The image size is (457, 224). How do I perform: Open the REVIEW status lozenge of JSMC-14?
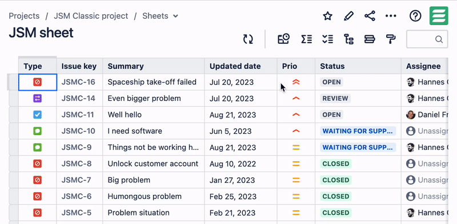tap(335, 99)
